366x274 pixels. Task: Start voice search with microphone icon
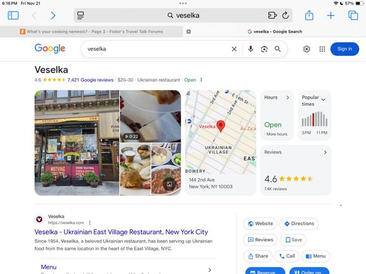tap(251, 49)
